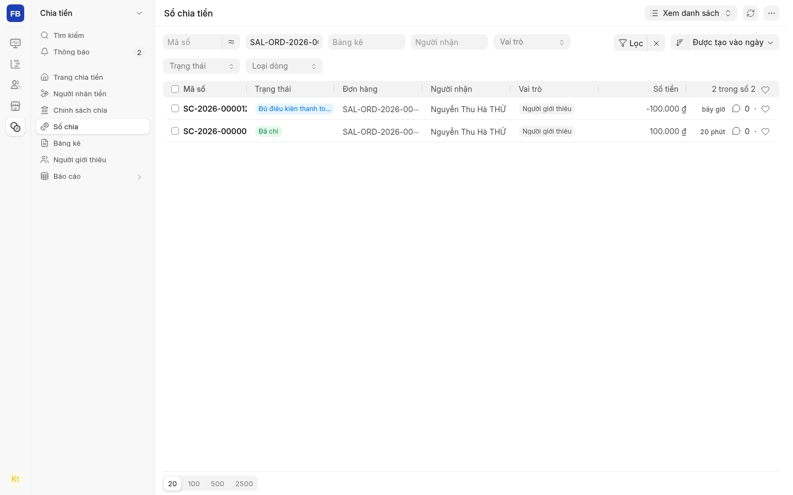
Task: Like the 100.000 ₫ row via heart
Action: coord(765,131)
